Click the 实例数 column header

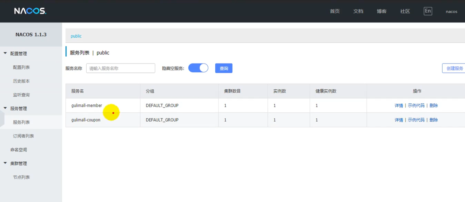click(280, 91)
